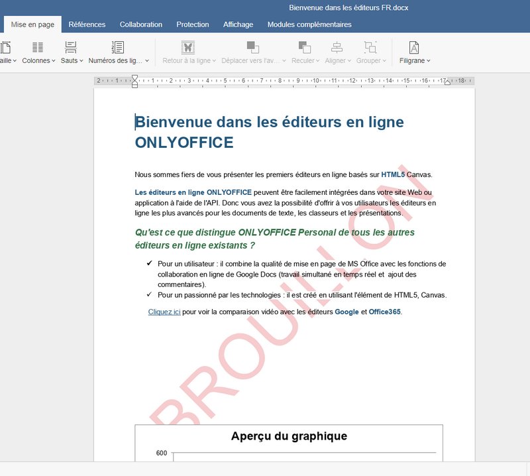
Task: Click the Numéros des lignes icon
Action: (x=118, y=47)
